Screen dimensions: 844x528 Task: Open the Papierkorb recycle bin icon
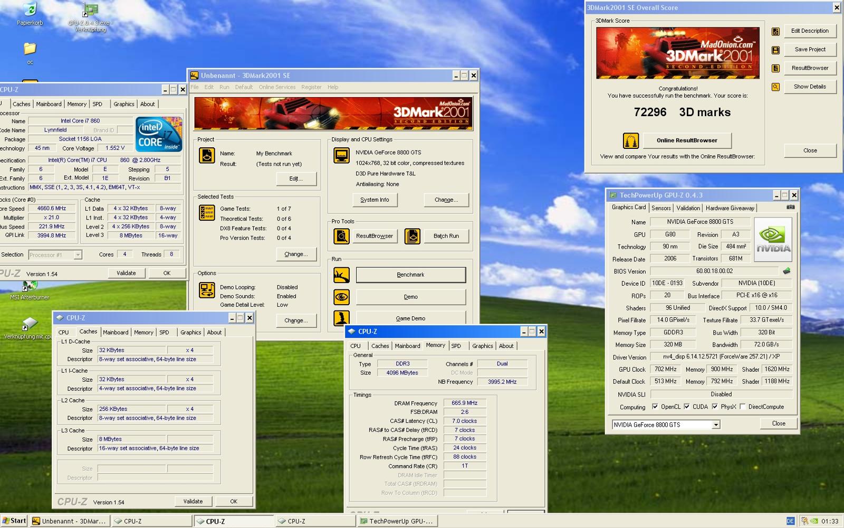(x=30, y=10)
